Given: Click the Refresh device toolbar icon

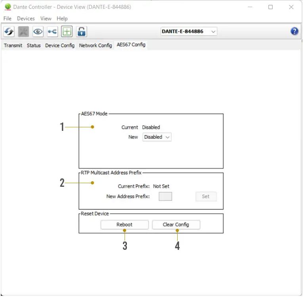Looking at the screenshot, I should (x=9, y=31).
